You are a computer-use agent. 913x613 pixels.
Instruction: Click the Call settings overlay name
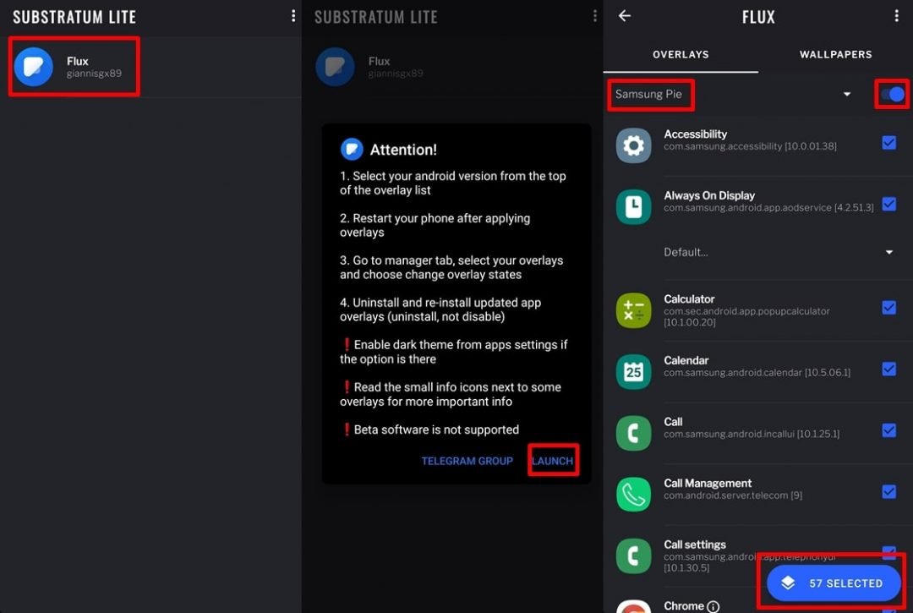tap(695, 545)
